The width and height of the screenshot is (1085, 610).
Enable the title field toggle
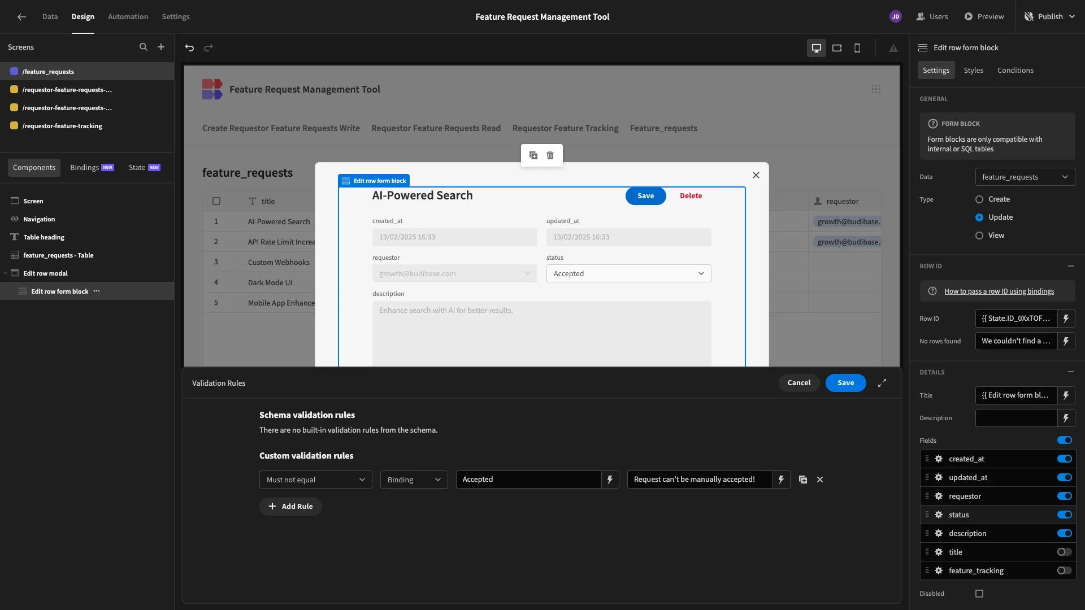[1064, 552]
